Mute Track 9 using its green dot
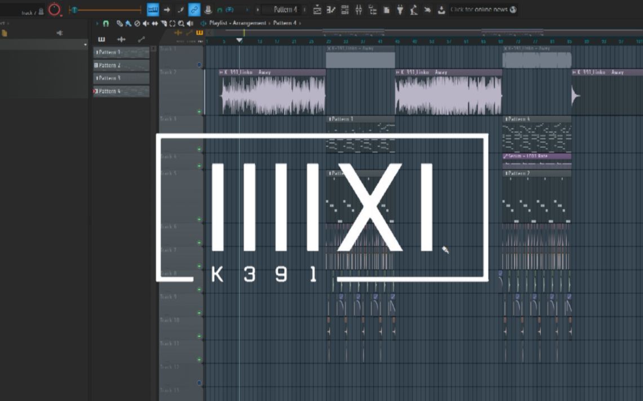The width and height of the screenshot is (643, 401). click(199, 313)
